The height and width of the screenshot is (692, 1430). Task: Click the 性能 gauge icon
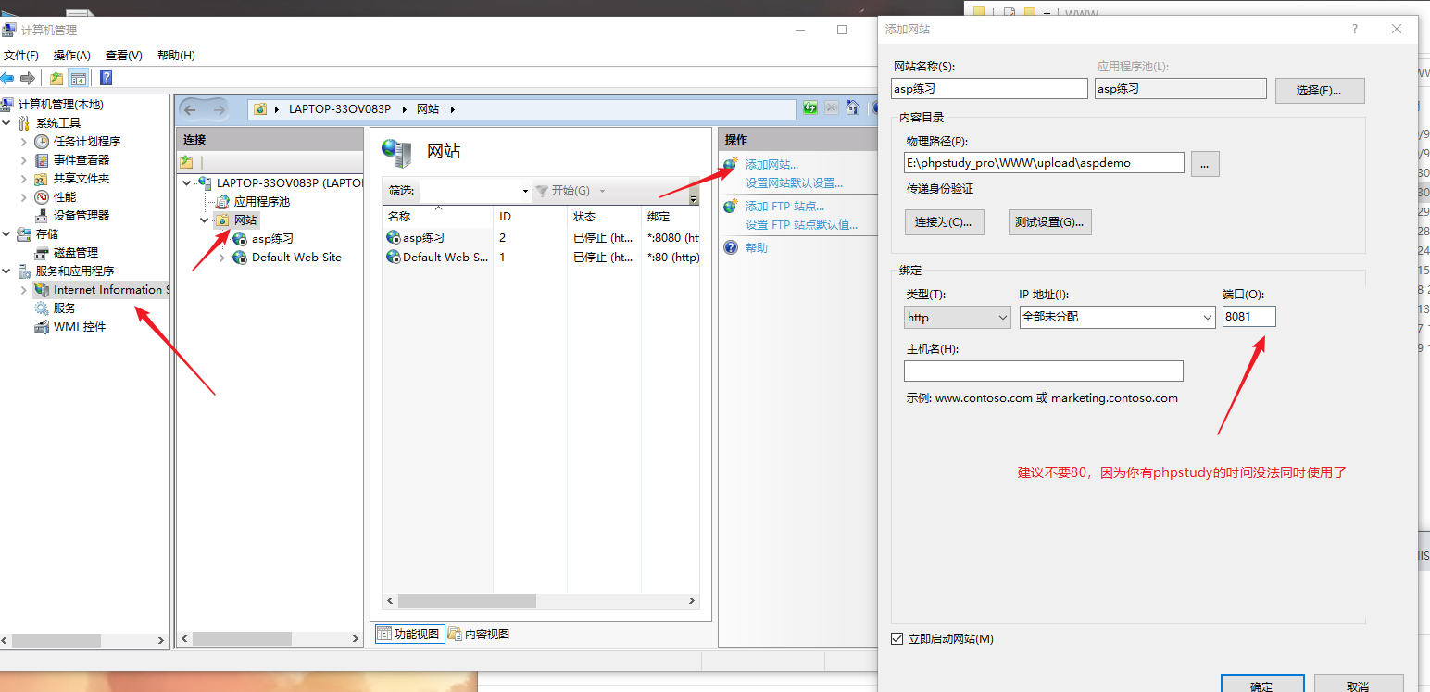pyautogui.click(x=42, y=196)
